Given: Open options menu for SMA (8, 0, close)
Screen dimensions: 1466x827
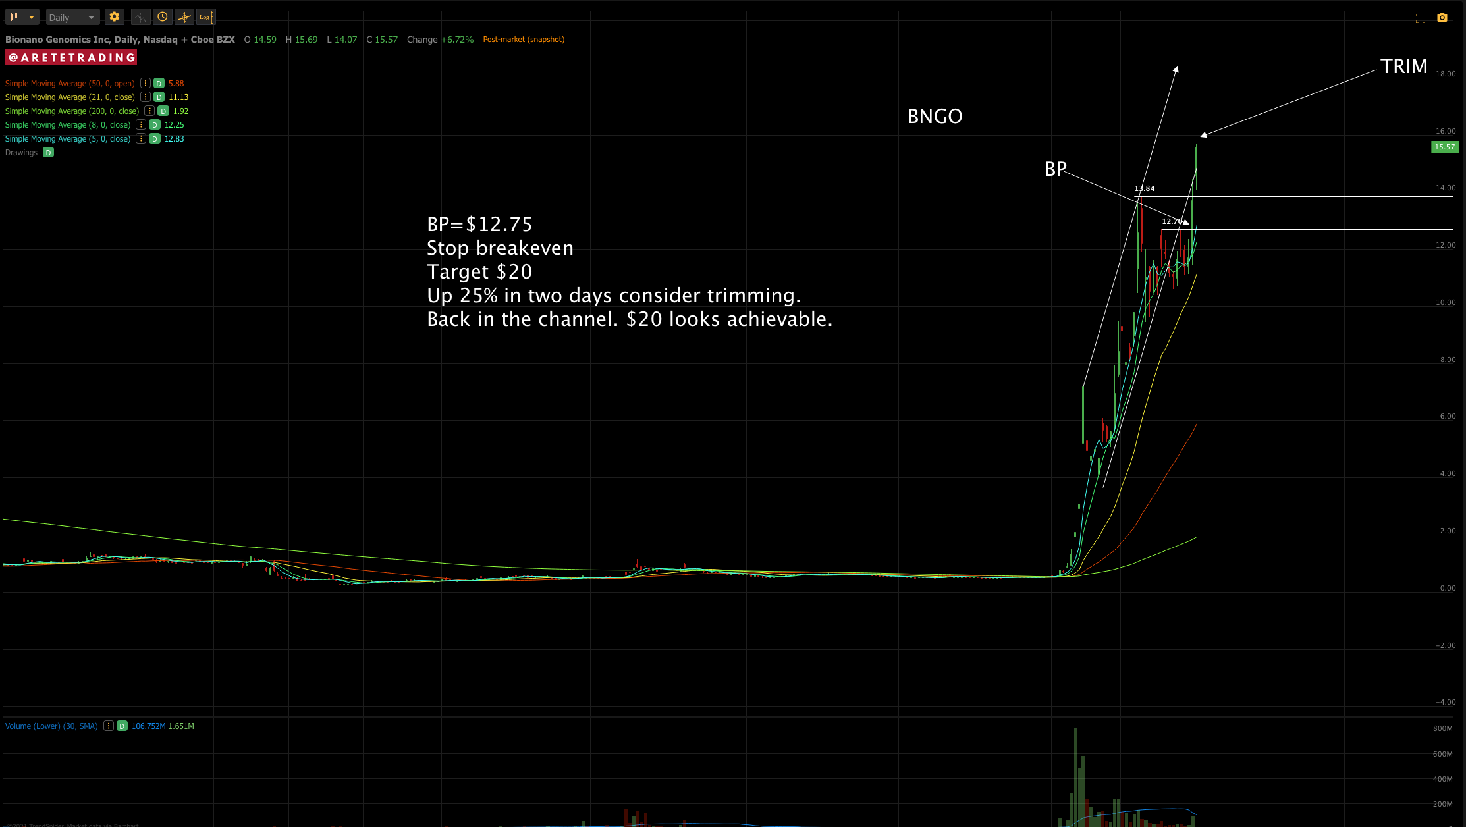Looking at the screenshot, I should click(141, 125).
